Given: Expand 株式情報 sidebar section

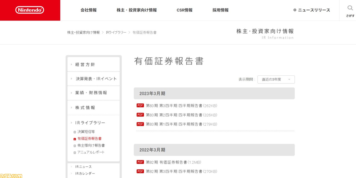Looking at the screenshot, I should pyautogui.click(x=93, y=108).
